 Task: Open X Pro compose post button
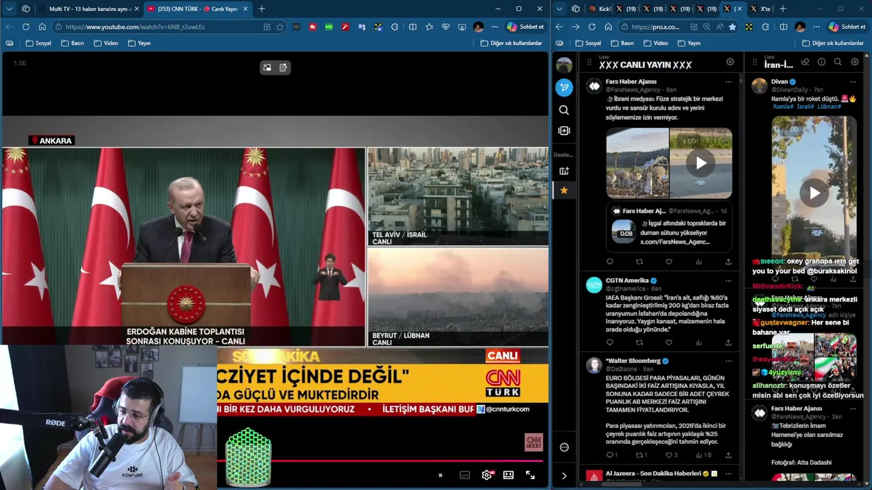(x=563, y=87)
